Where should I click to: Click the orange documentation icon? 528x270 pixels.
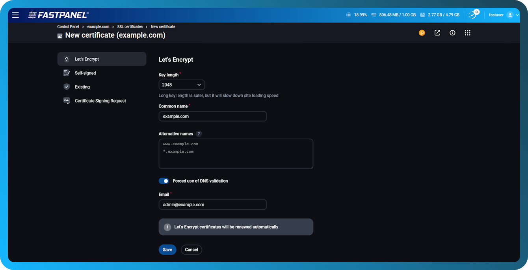tap(422, 33)
